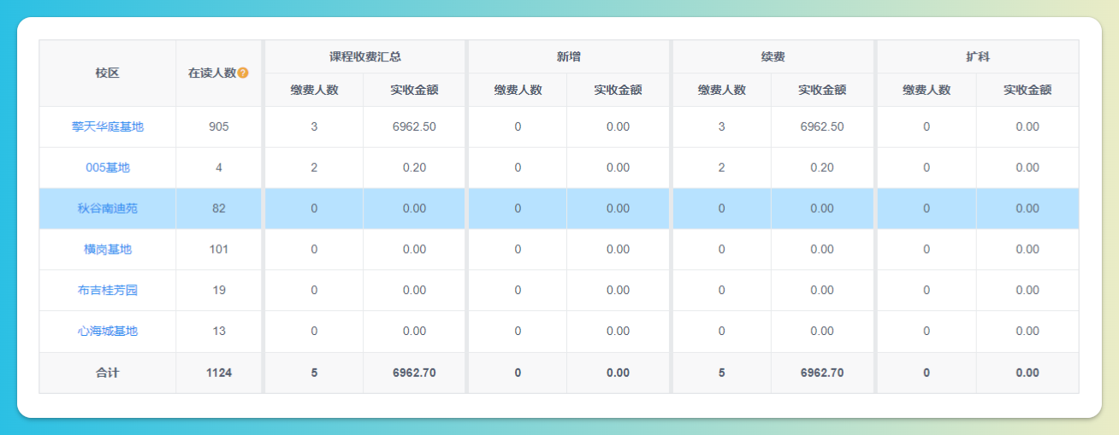This screenshot has height=435, width=1119.
Task: Click 擎天华庭基地 续费 amount 6962.50
Action: pos(822,126)
